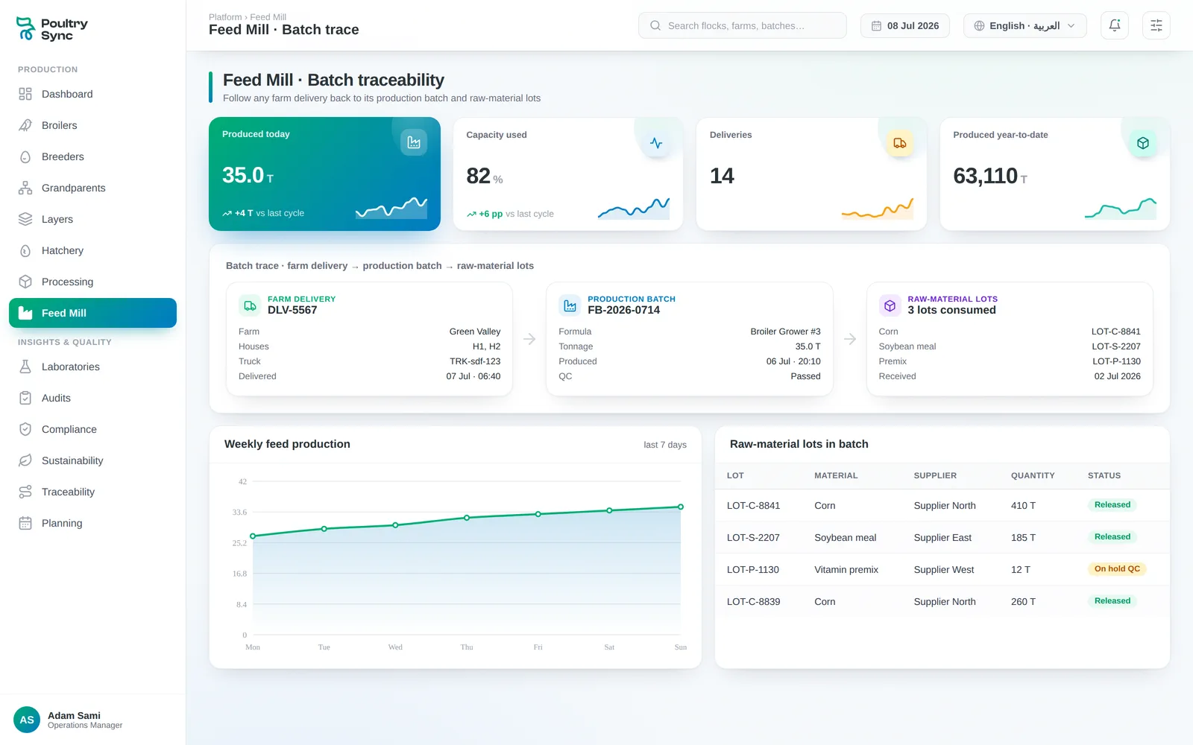The width and height of the screenshot is (1193, 745).
Task: Click the Produced year-to-date cube icon
Action: point(1142,143)
